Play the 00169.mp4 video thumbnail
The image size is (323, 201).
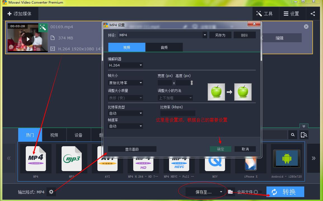[28, 39]
